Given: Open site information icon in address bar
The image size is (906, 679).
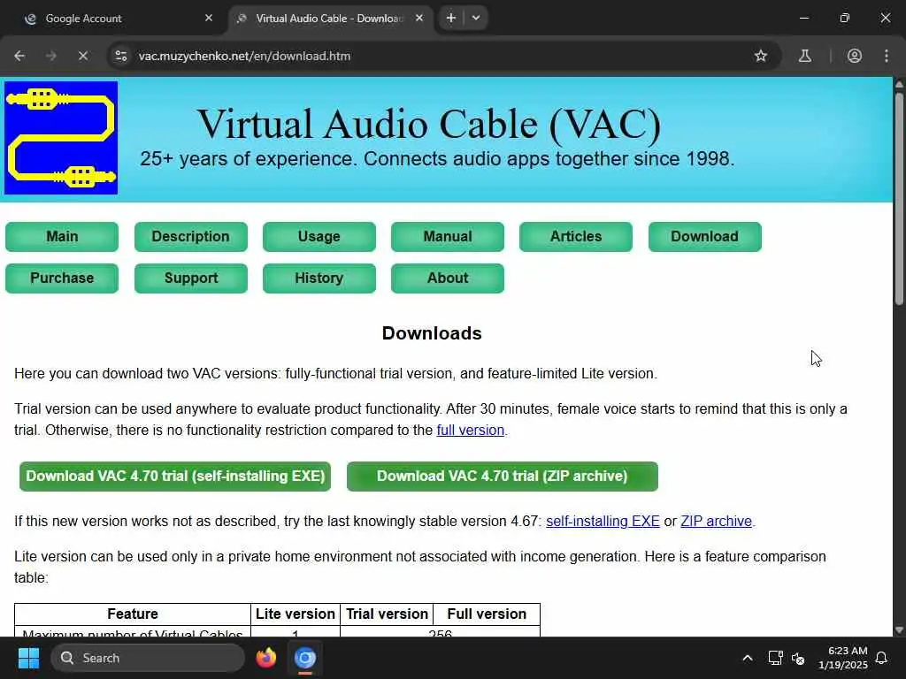Looking at the screenshot, I should pos(120,56).
